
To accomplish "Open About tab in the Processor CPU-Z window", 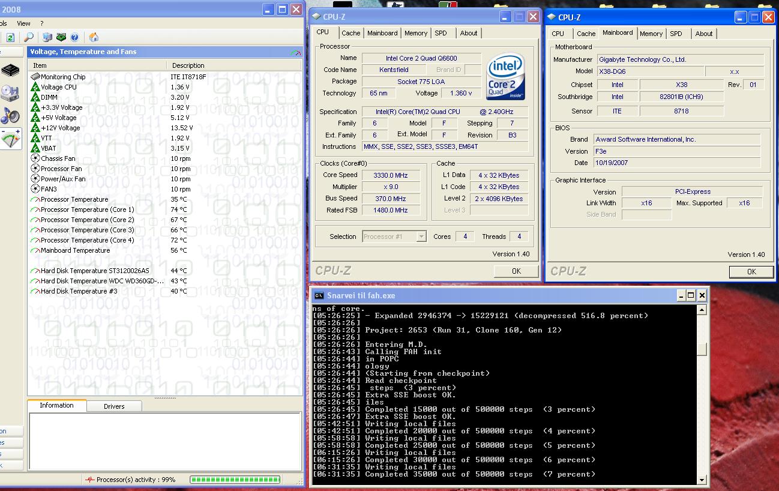I will tap(469, 34).
